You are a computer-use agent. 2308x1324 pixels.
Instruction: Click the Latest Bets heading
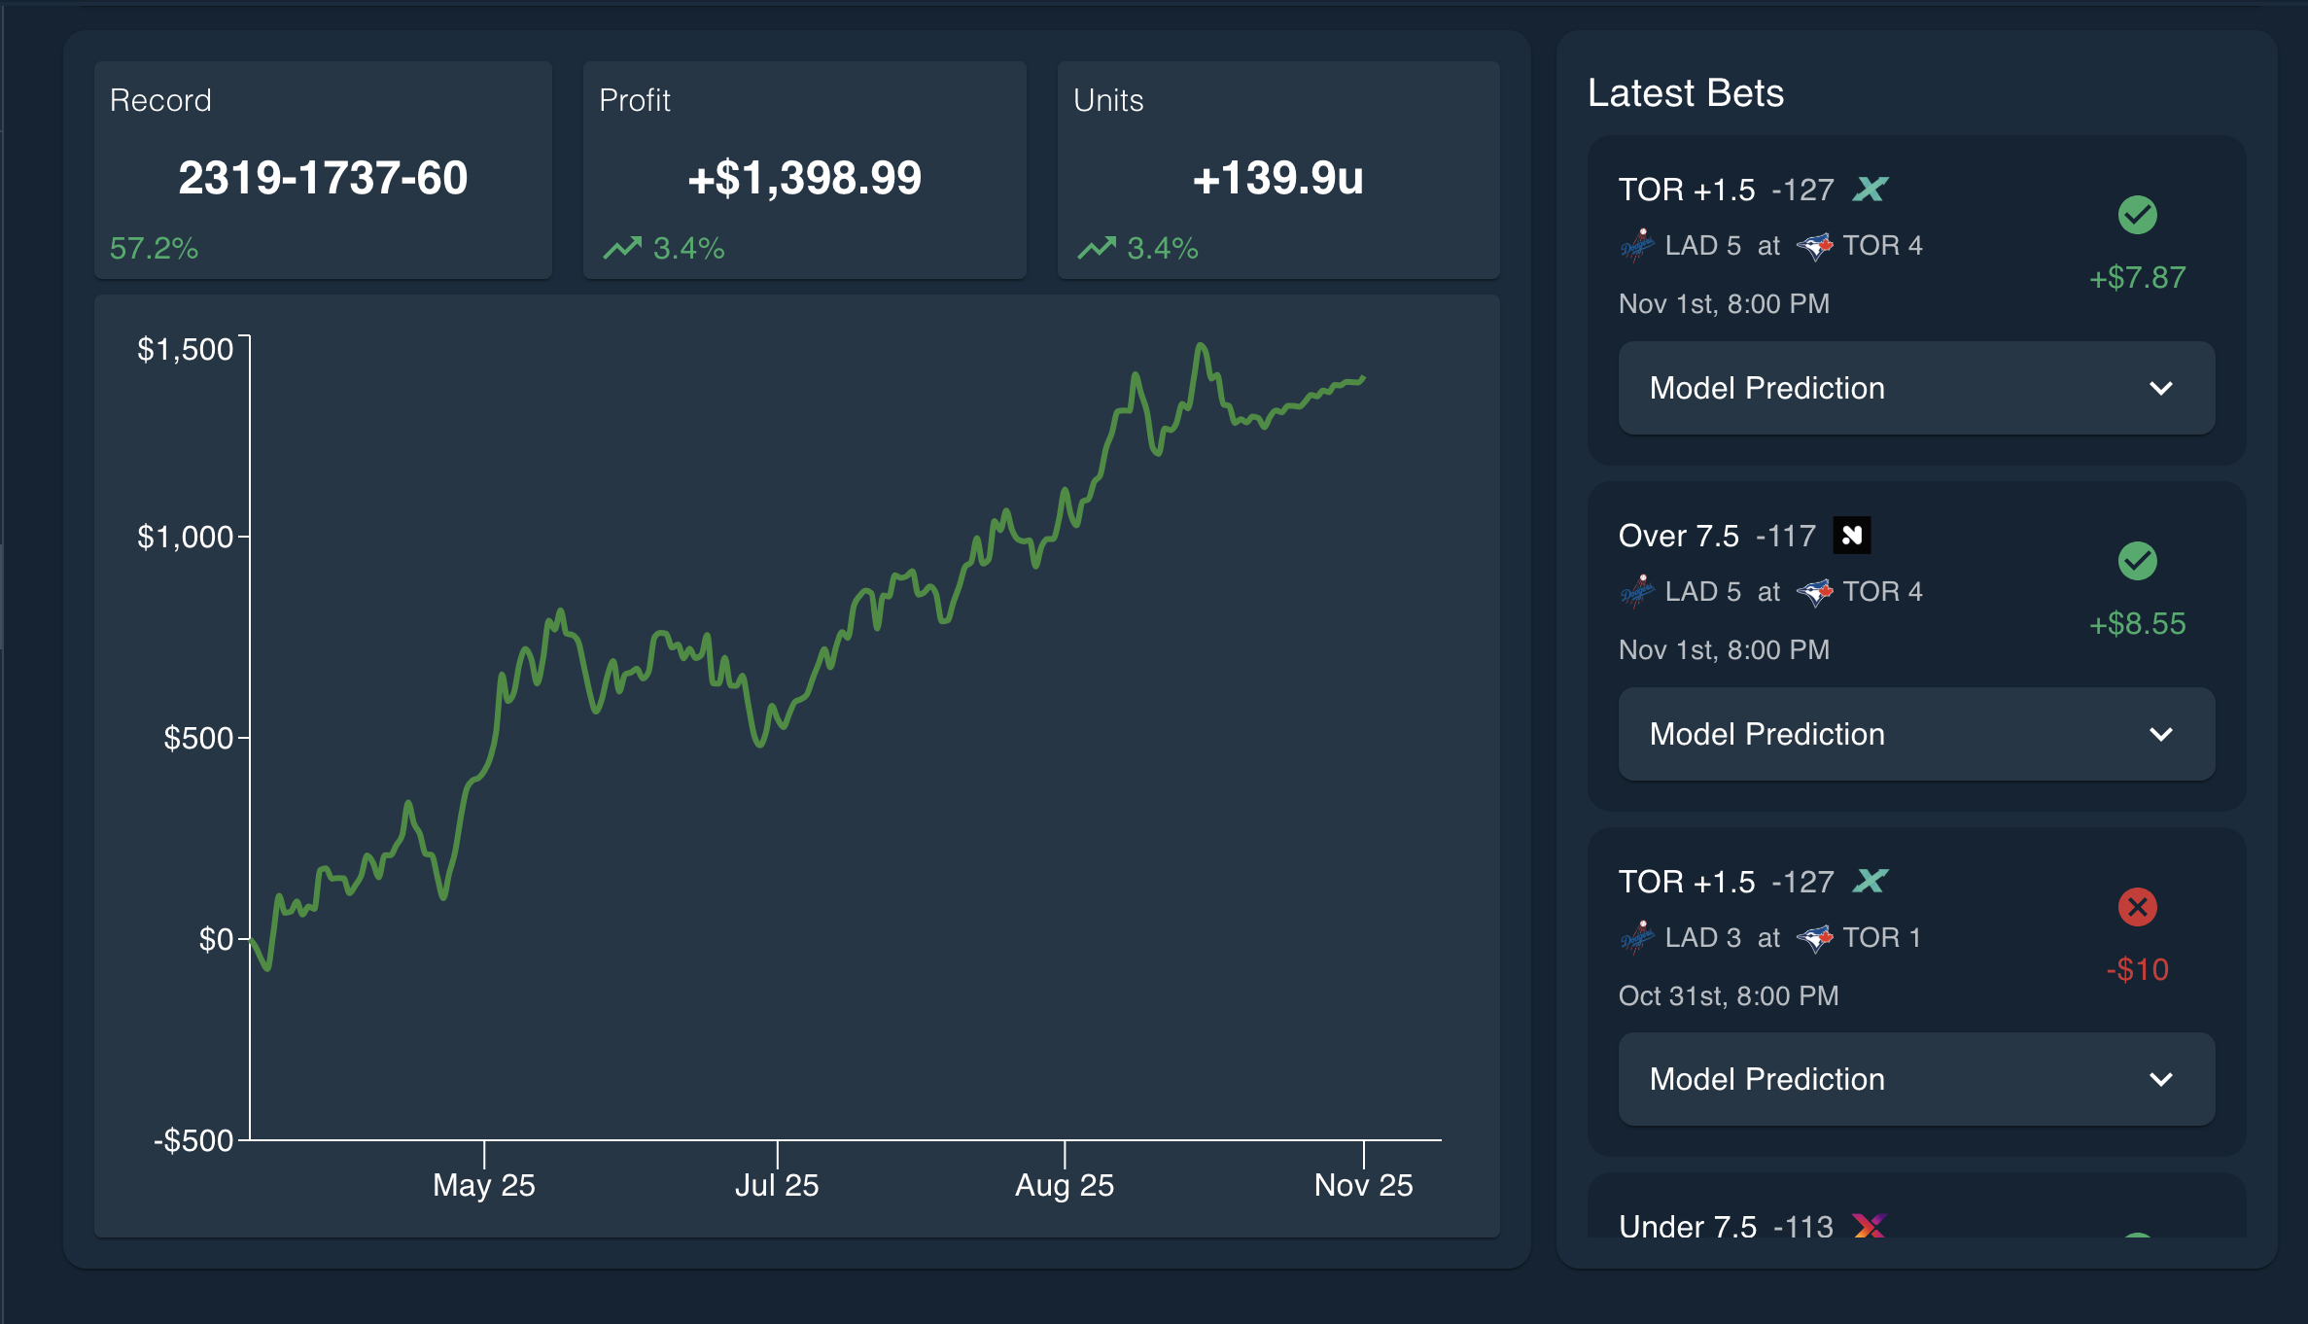pos(1686,93)
